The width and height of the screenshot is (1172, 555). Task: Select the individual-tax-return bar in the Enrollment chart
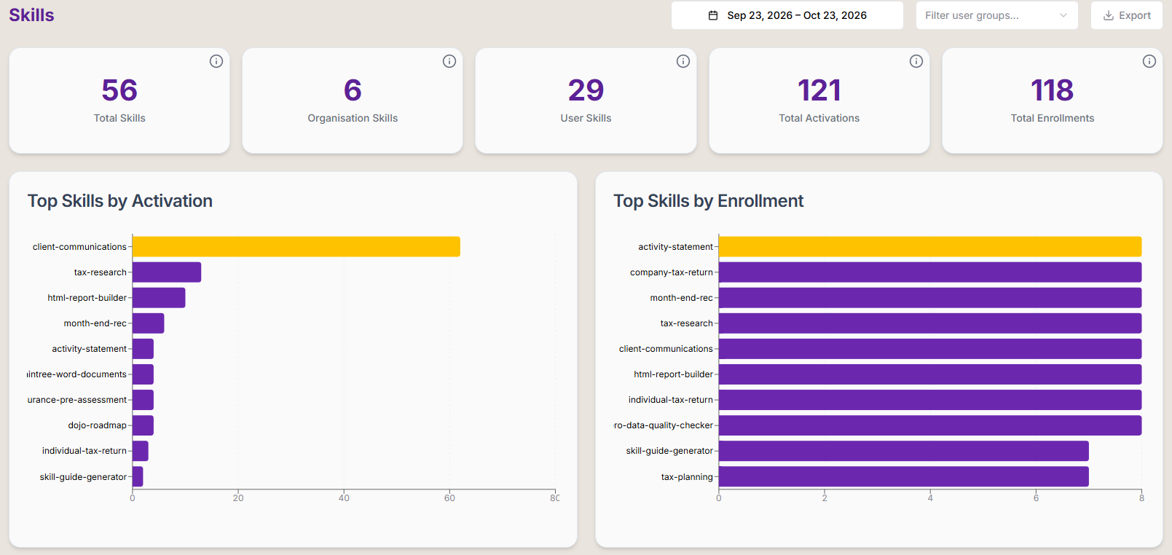pyautogui.click(x=930, y=400)
